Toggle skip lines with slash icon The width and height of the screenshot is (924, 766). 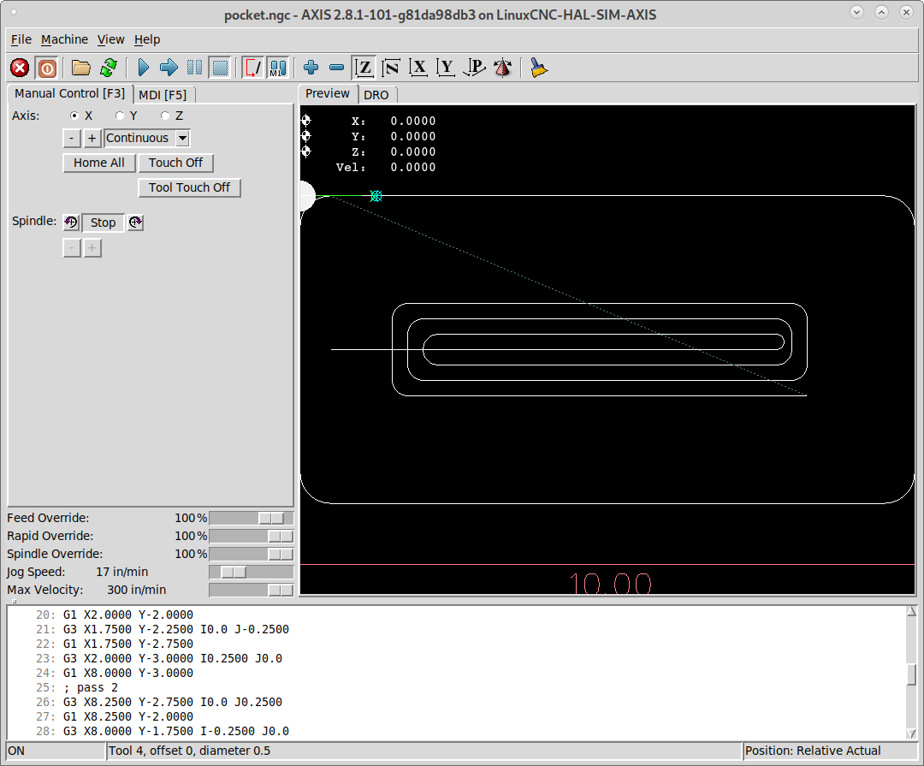coord(252,68)
